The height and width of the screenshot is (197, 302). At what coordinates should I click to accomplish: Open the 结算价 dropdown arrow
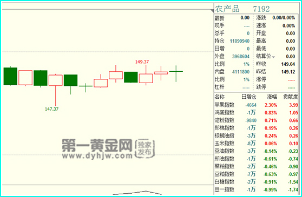point(273,57)
